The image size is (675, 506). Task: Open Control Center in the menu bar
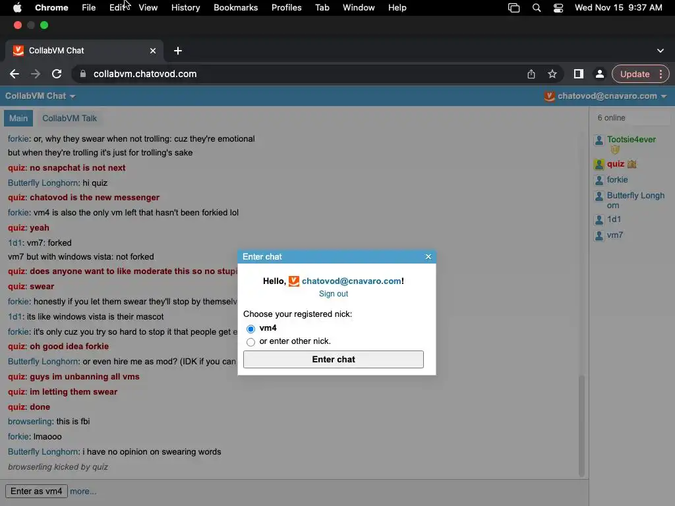558,8
